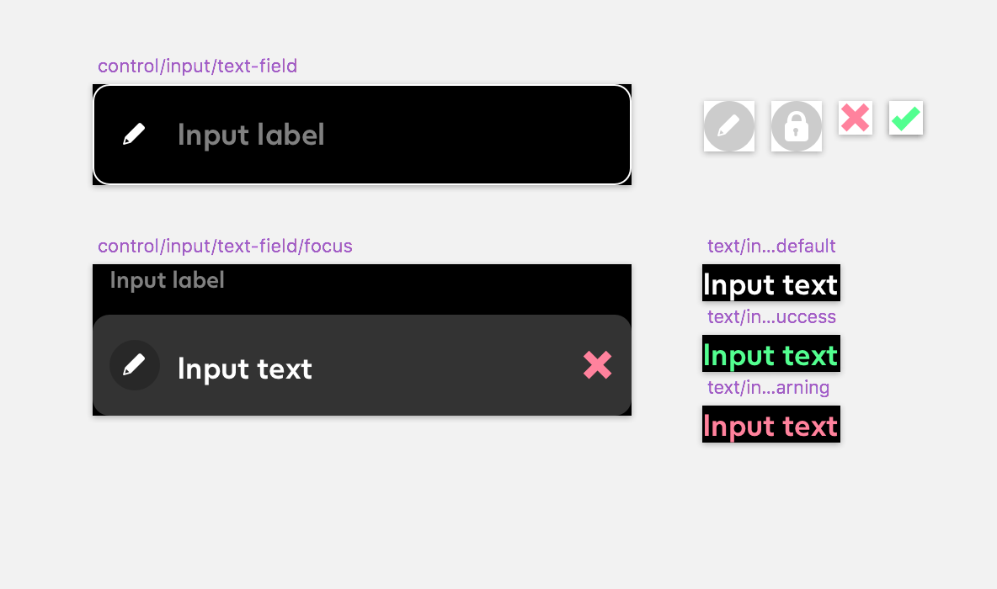Select the green 'Input text' success text sample

pyautogui.click(x=771, y=354)
